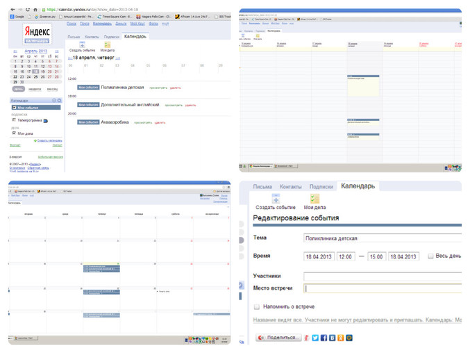470x353 pixels.
Task: Click Create event icon in event editing form
Action: (x=276, y=199)
